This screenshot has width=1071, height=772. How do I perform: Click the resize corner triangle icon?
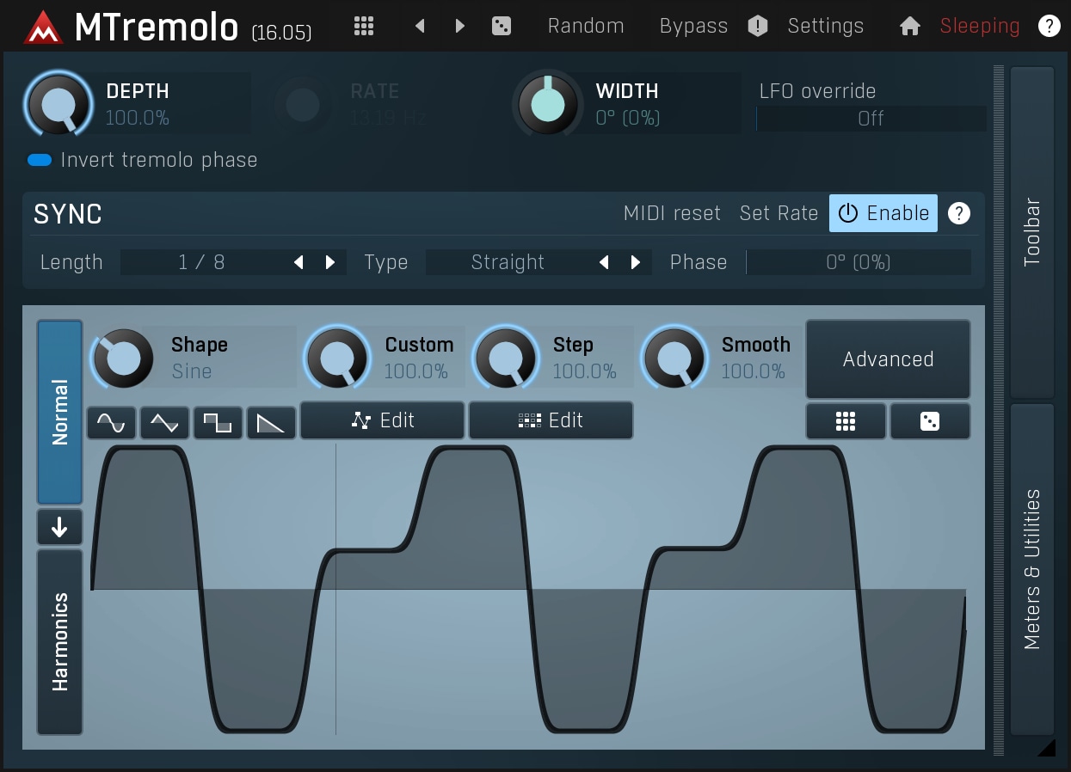click(1046, 748)
